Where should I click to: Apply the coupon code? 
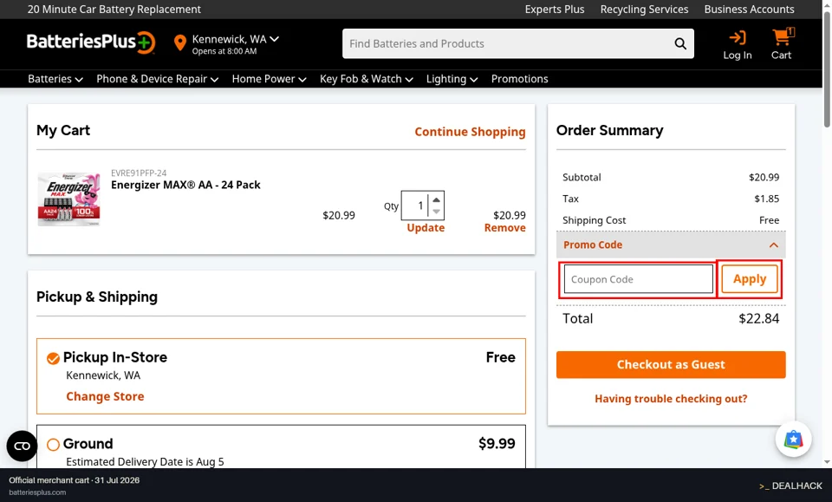(x=749, y=279)
